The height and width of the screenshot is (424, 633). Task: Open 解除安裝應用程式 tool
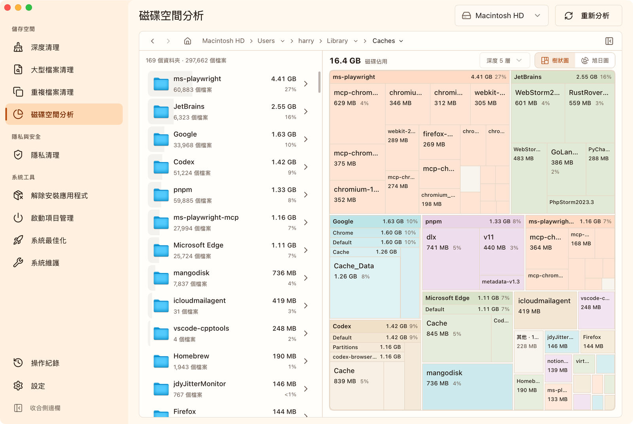(x=64, y=196)
